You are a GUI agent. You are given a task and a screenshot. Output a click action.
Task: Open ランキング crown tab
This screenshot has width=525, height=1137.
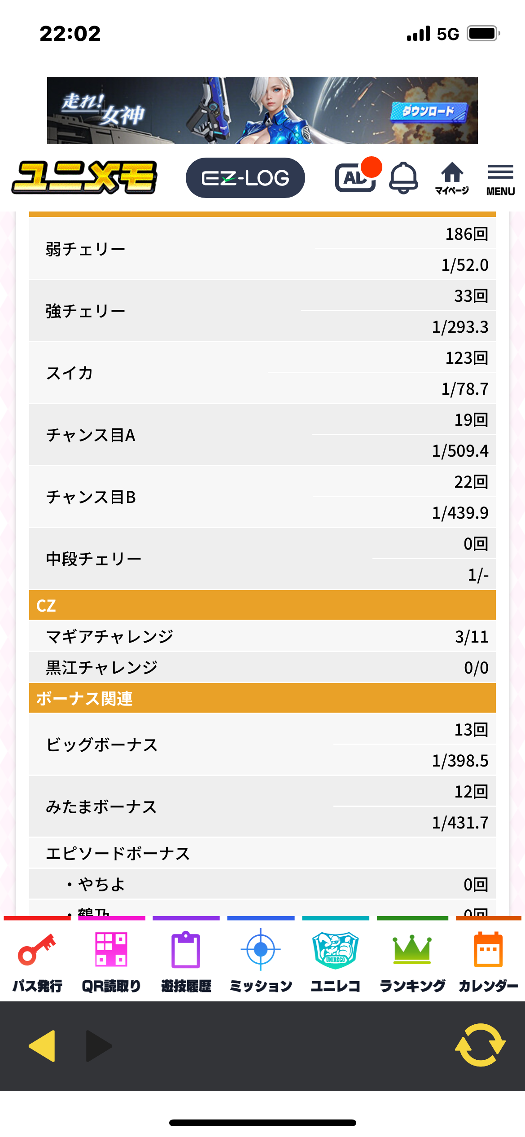(x=412, y=961)
